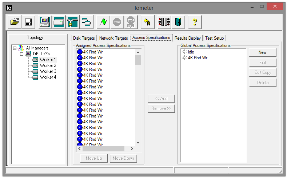
Task: Click the New specification button
Action: pos(263,52)
